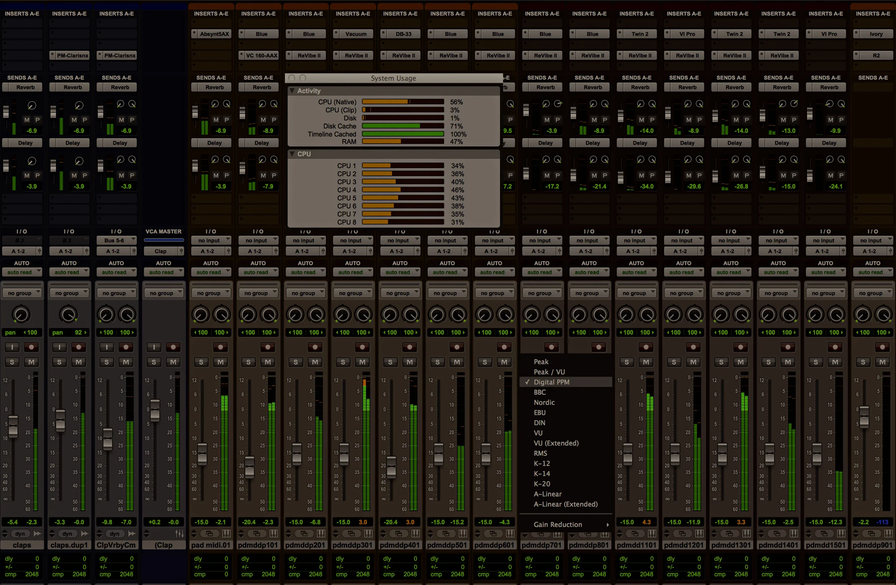Click the Reverb send on the claps track
The width and height of the screenshot is (896, 585).
point(22,87)
